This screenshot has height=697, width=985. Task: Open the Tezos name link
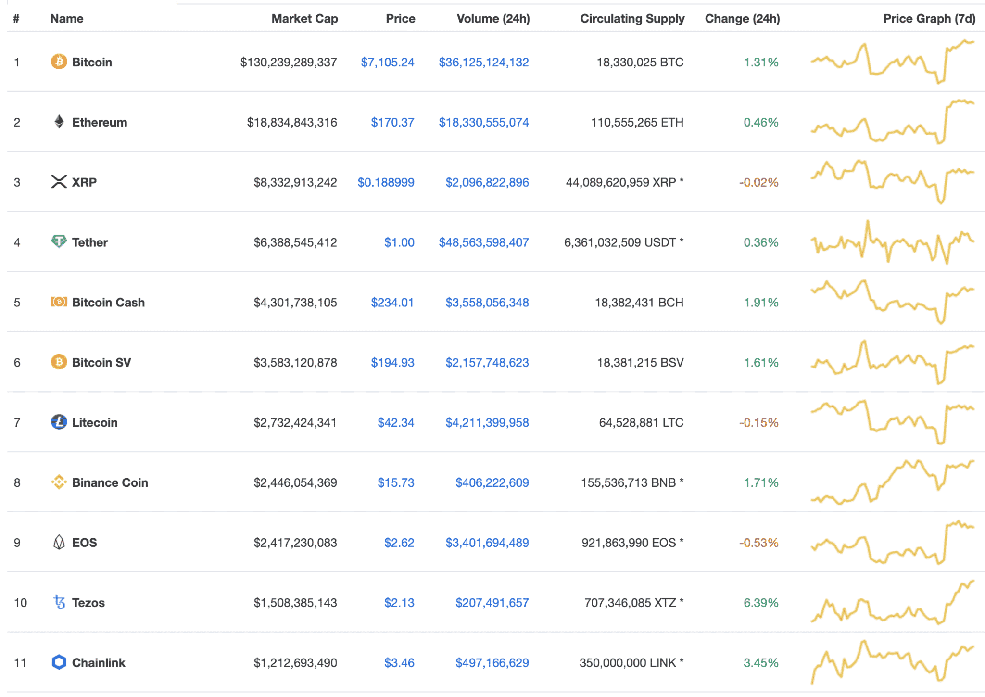point(88,603)
